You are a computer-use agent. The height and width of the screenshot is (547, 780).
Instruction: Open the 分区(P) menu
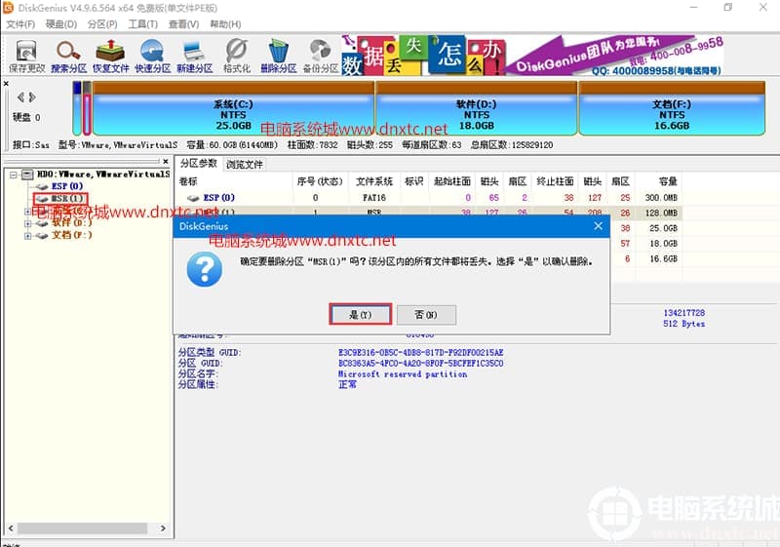tap(102, 24)
